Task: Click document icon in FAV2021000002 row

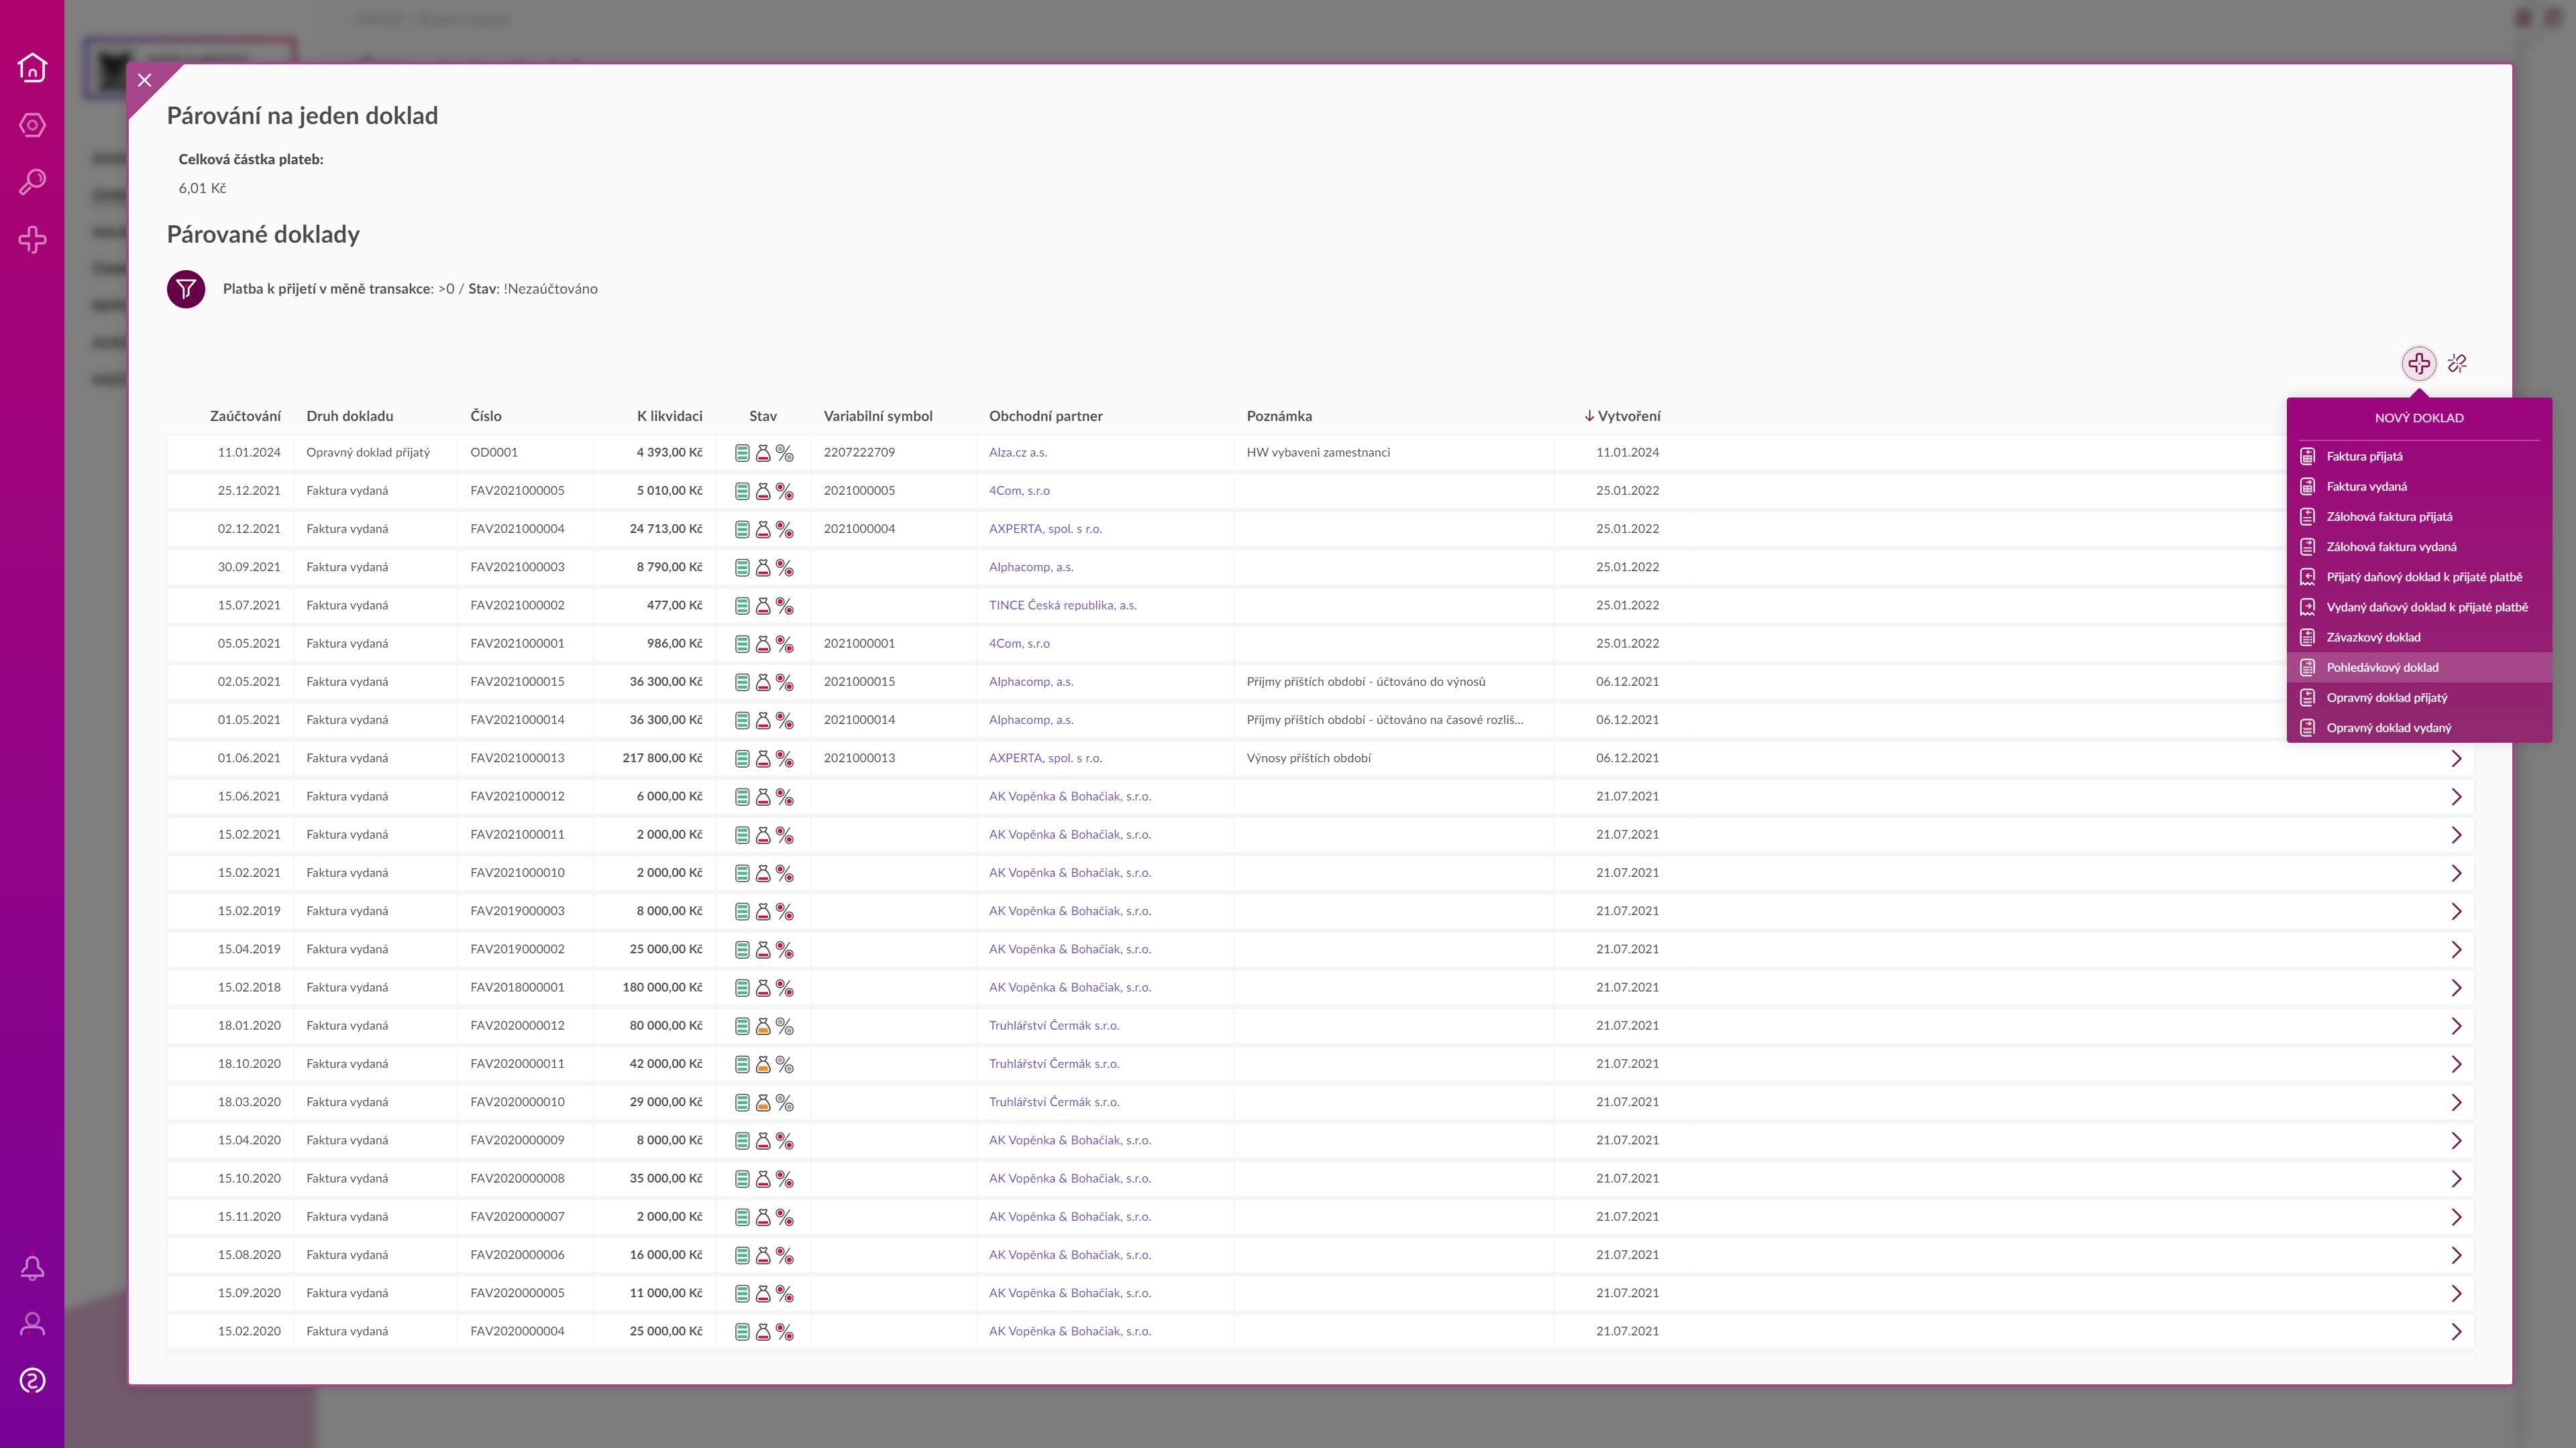Action: [x=742, y=605]
